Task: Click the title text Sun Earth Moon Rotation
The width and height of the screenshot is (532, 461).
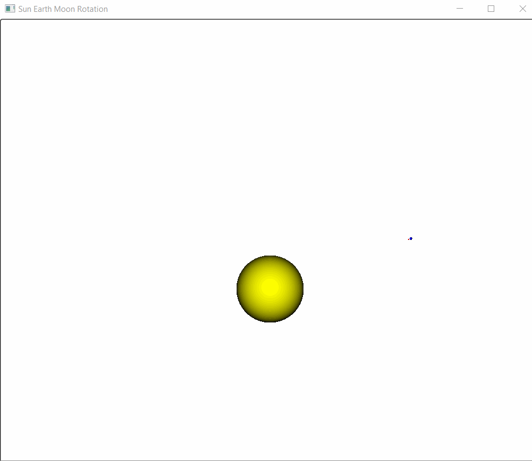Action: click(x=62, y=9)
